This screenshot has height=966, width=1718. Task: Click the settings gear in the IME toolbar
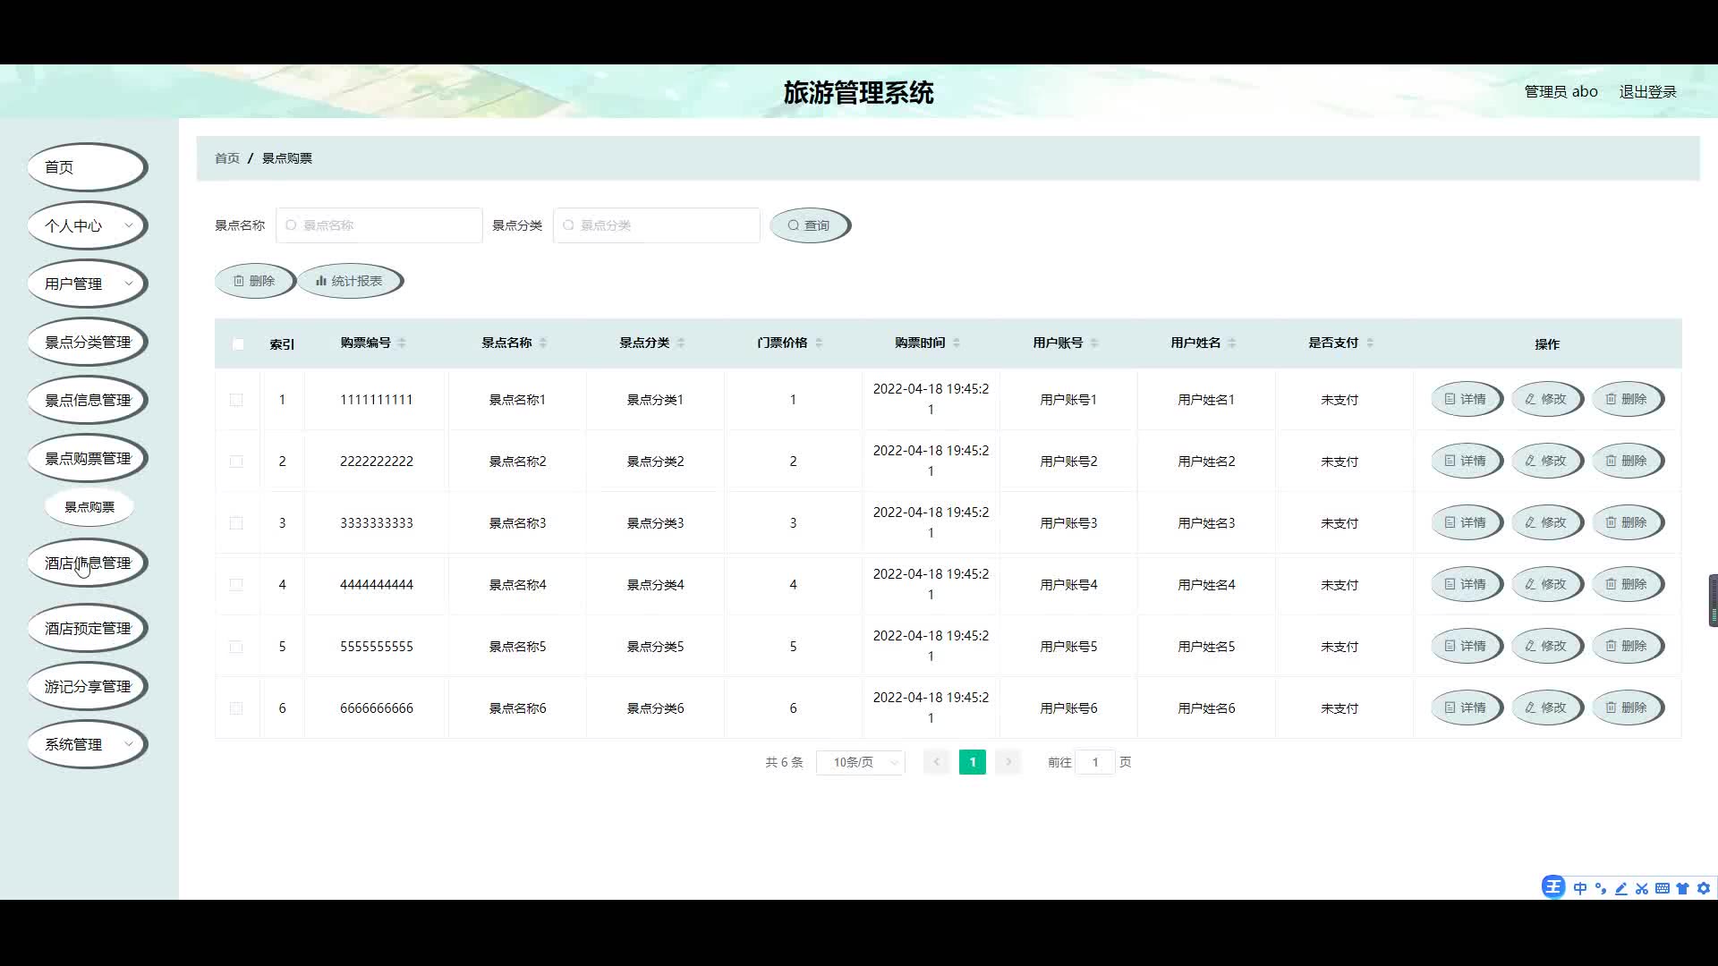tap(1704, 888)
